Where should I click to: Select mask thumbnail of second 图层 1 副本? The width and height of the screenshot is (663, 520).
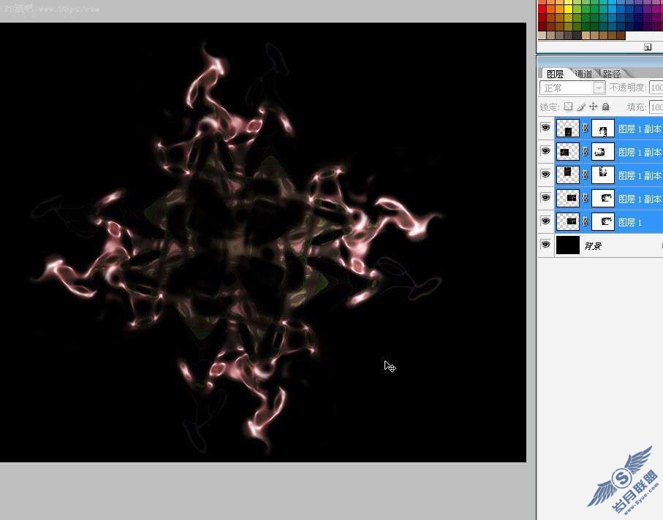pyautogui.click(x=602, y=152)
